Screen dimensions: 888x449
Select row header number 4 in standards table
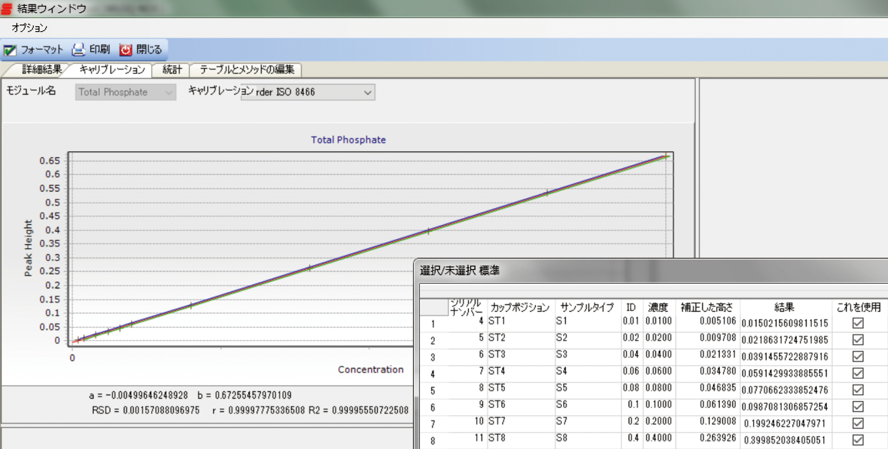[433, 374]
